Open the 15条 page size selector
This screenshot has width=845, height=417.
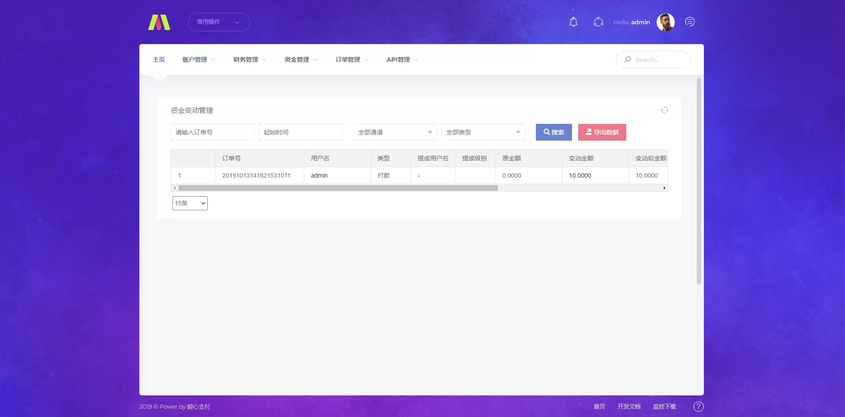[190, 203]
